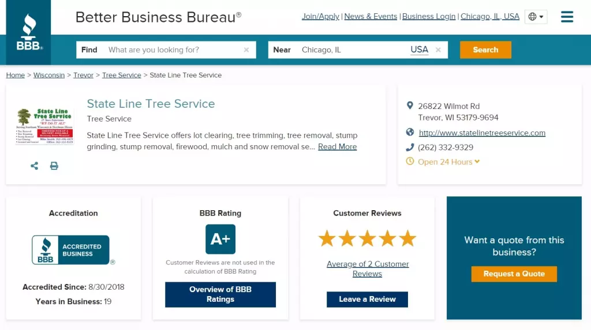
Task: Click the clock hours icon
Action: [410, 161]
